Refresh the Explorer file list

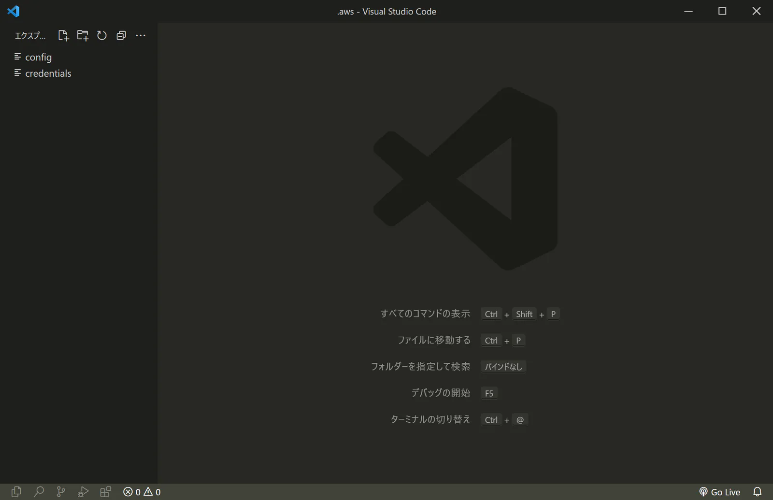click(x=102, y=35)
